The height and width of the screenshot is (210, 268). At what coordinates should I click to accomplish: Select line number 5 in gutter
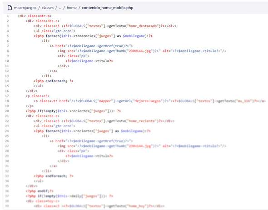8,36
